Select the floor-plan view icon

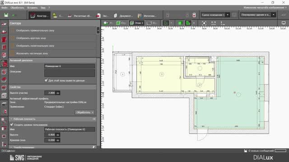[x=166, y=23]
